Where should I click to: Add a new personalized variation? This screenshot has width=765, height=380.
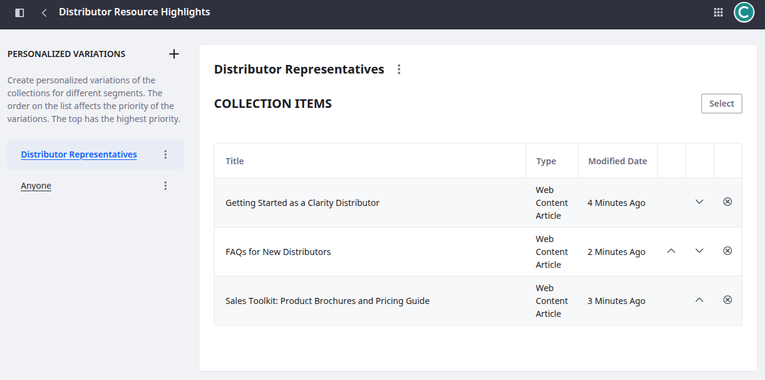[174, 54]
